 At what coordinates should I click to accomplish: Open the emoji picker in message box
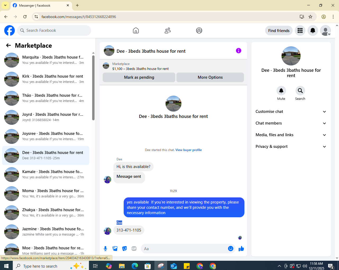(231, 249)
